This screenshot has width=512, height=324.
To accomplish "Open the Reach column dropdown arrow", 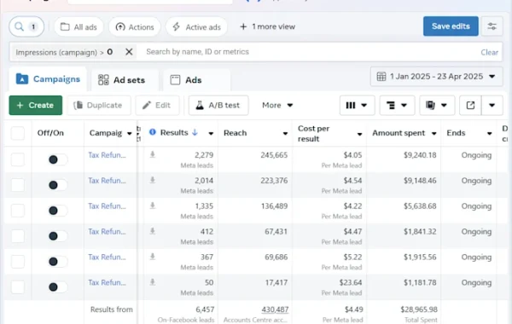I will tap(285, 134).
